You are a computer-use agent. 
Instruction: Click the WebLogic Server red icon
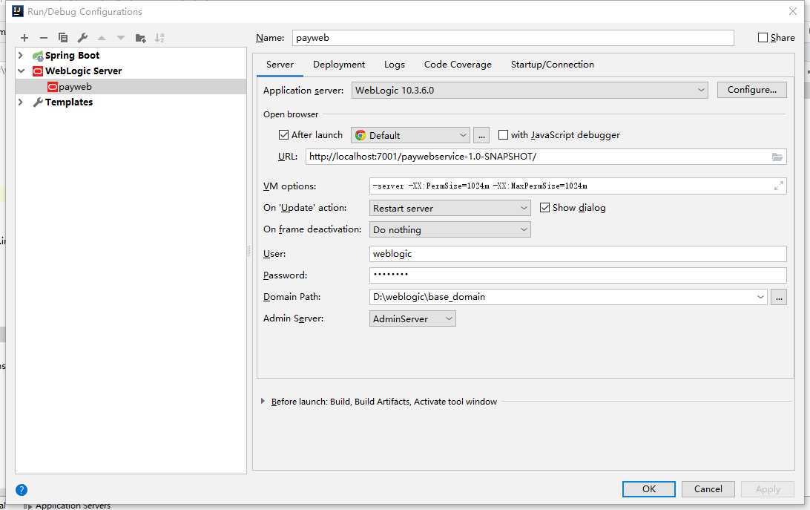point(38,71)
